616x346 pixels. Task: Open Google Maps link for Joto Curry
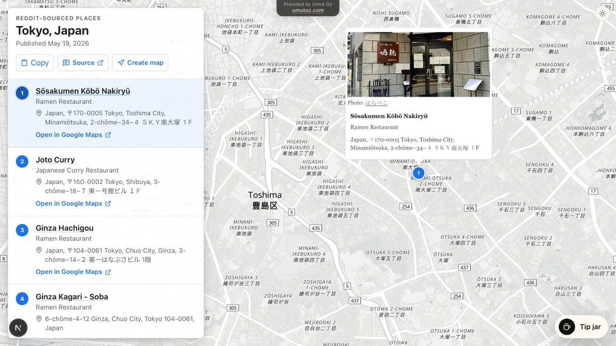point(73,203)
